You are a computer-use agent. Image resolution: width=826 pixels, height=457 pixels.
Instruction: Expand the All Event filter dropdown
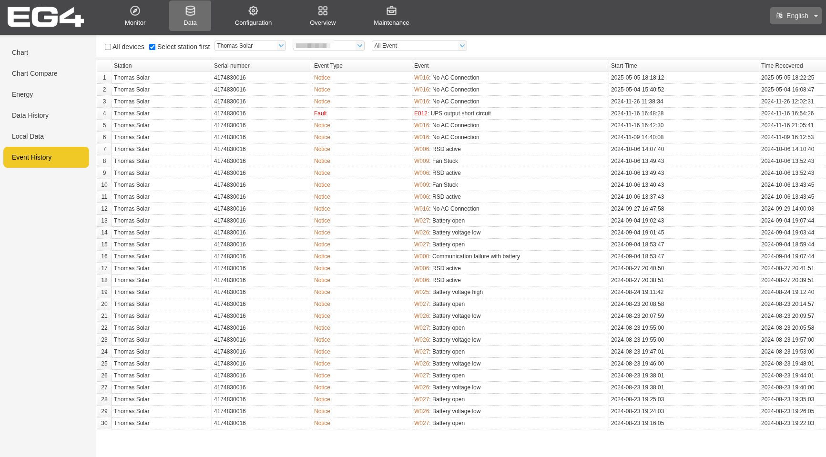tap(419, 46)
